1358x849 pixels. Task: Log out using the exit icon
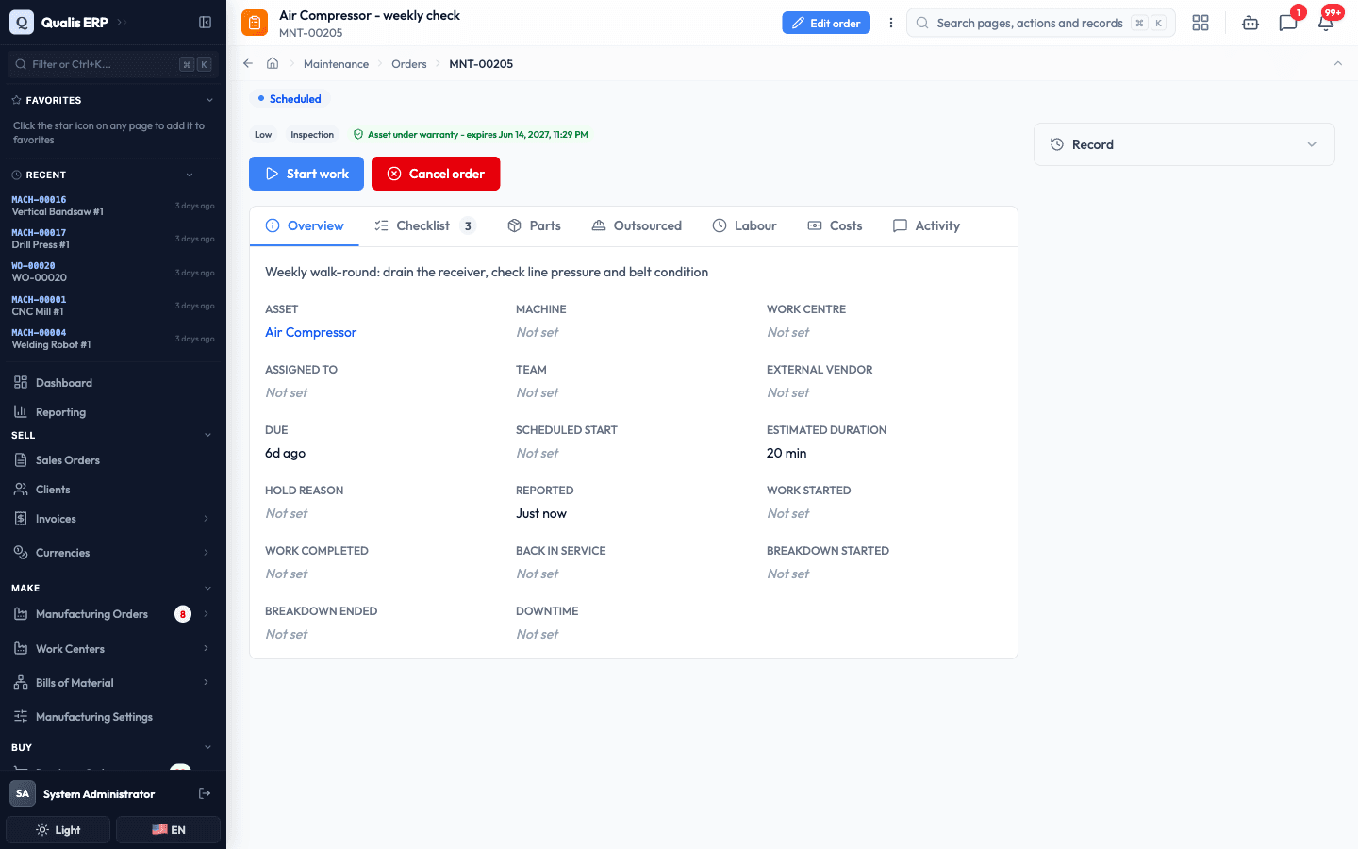coord(205,793)
